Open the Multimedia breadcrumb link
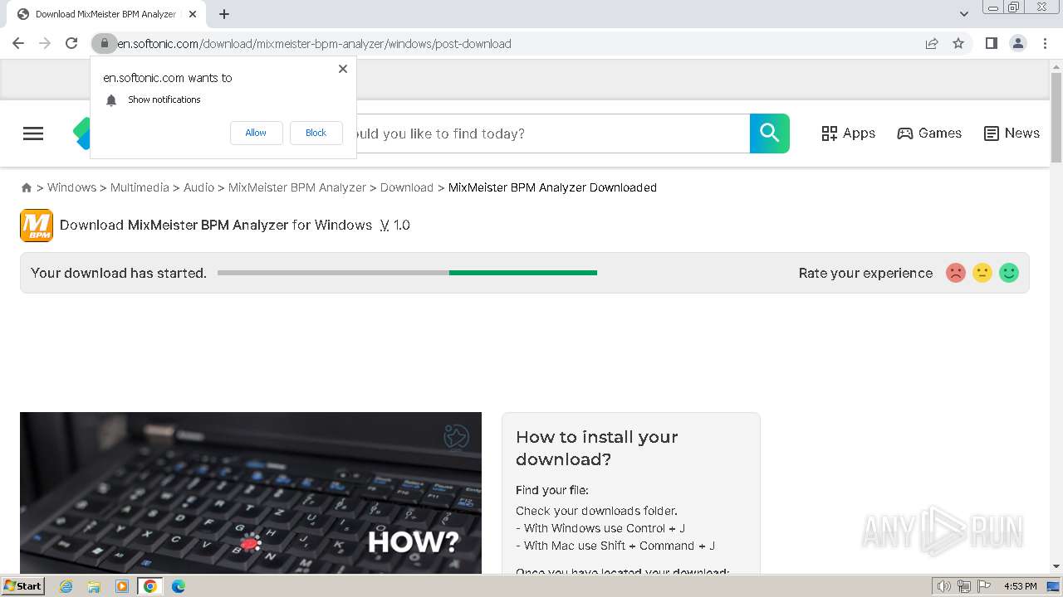This screenshot has height=597, width=1063. pos(140,187)
